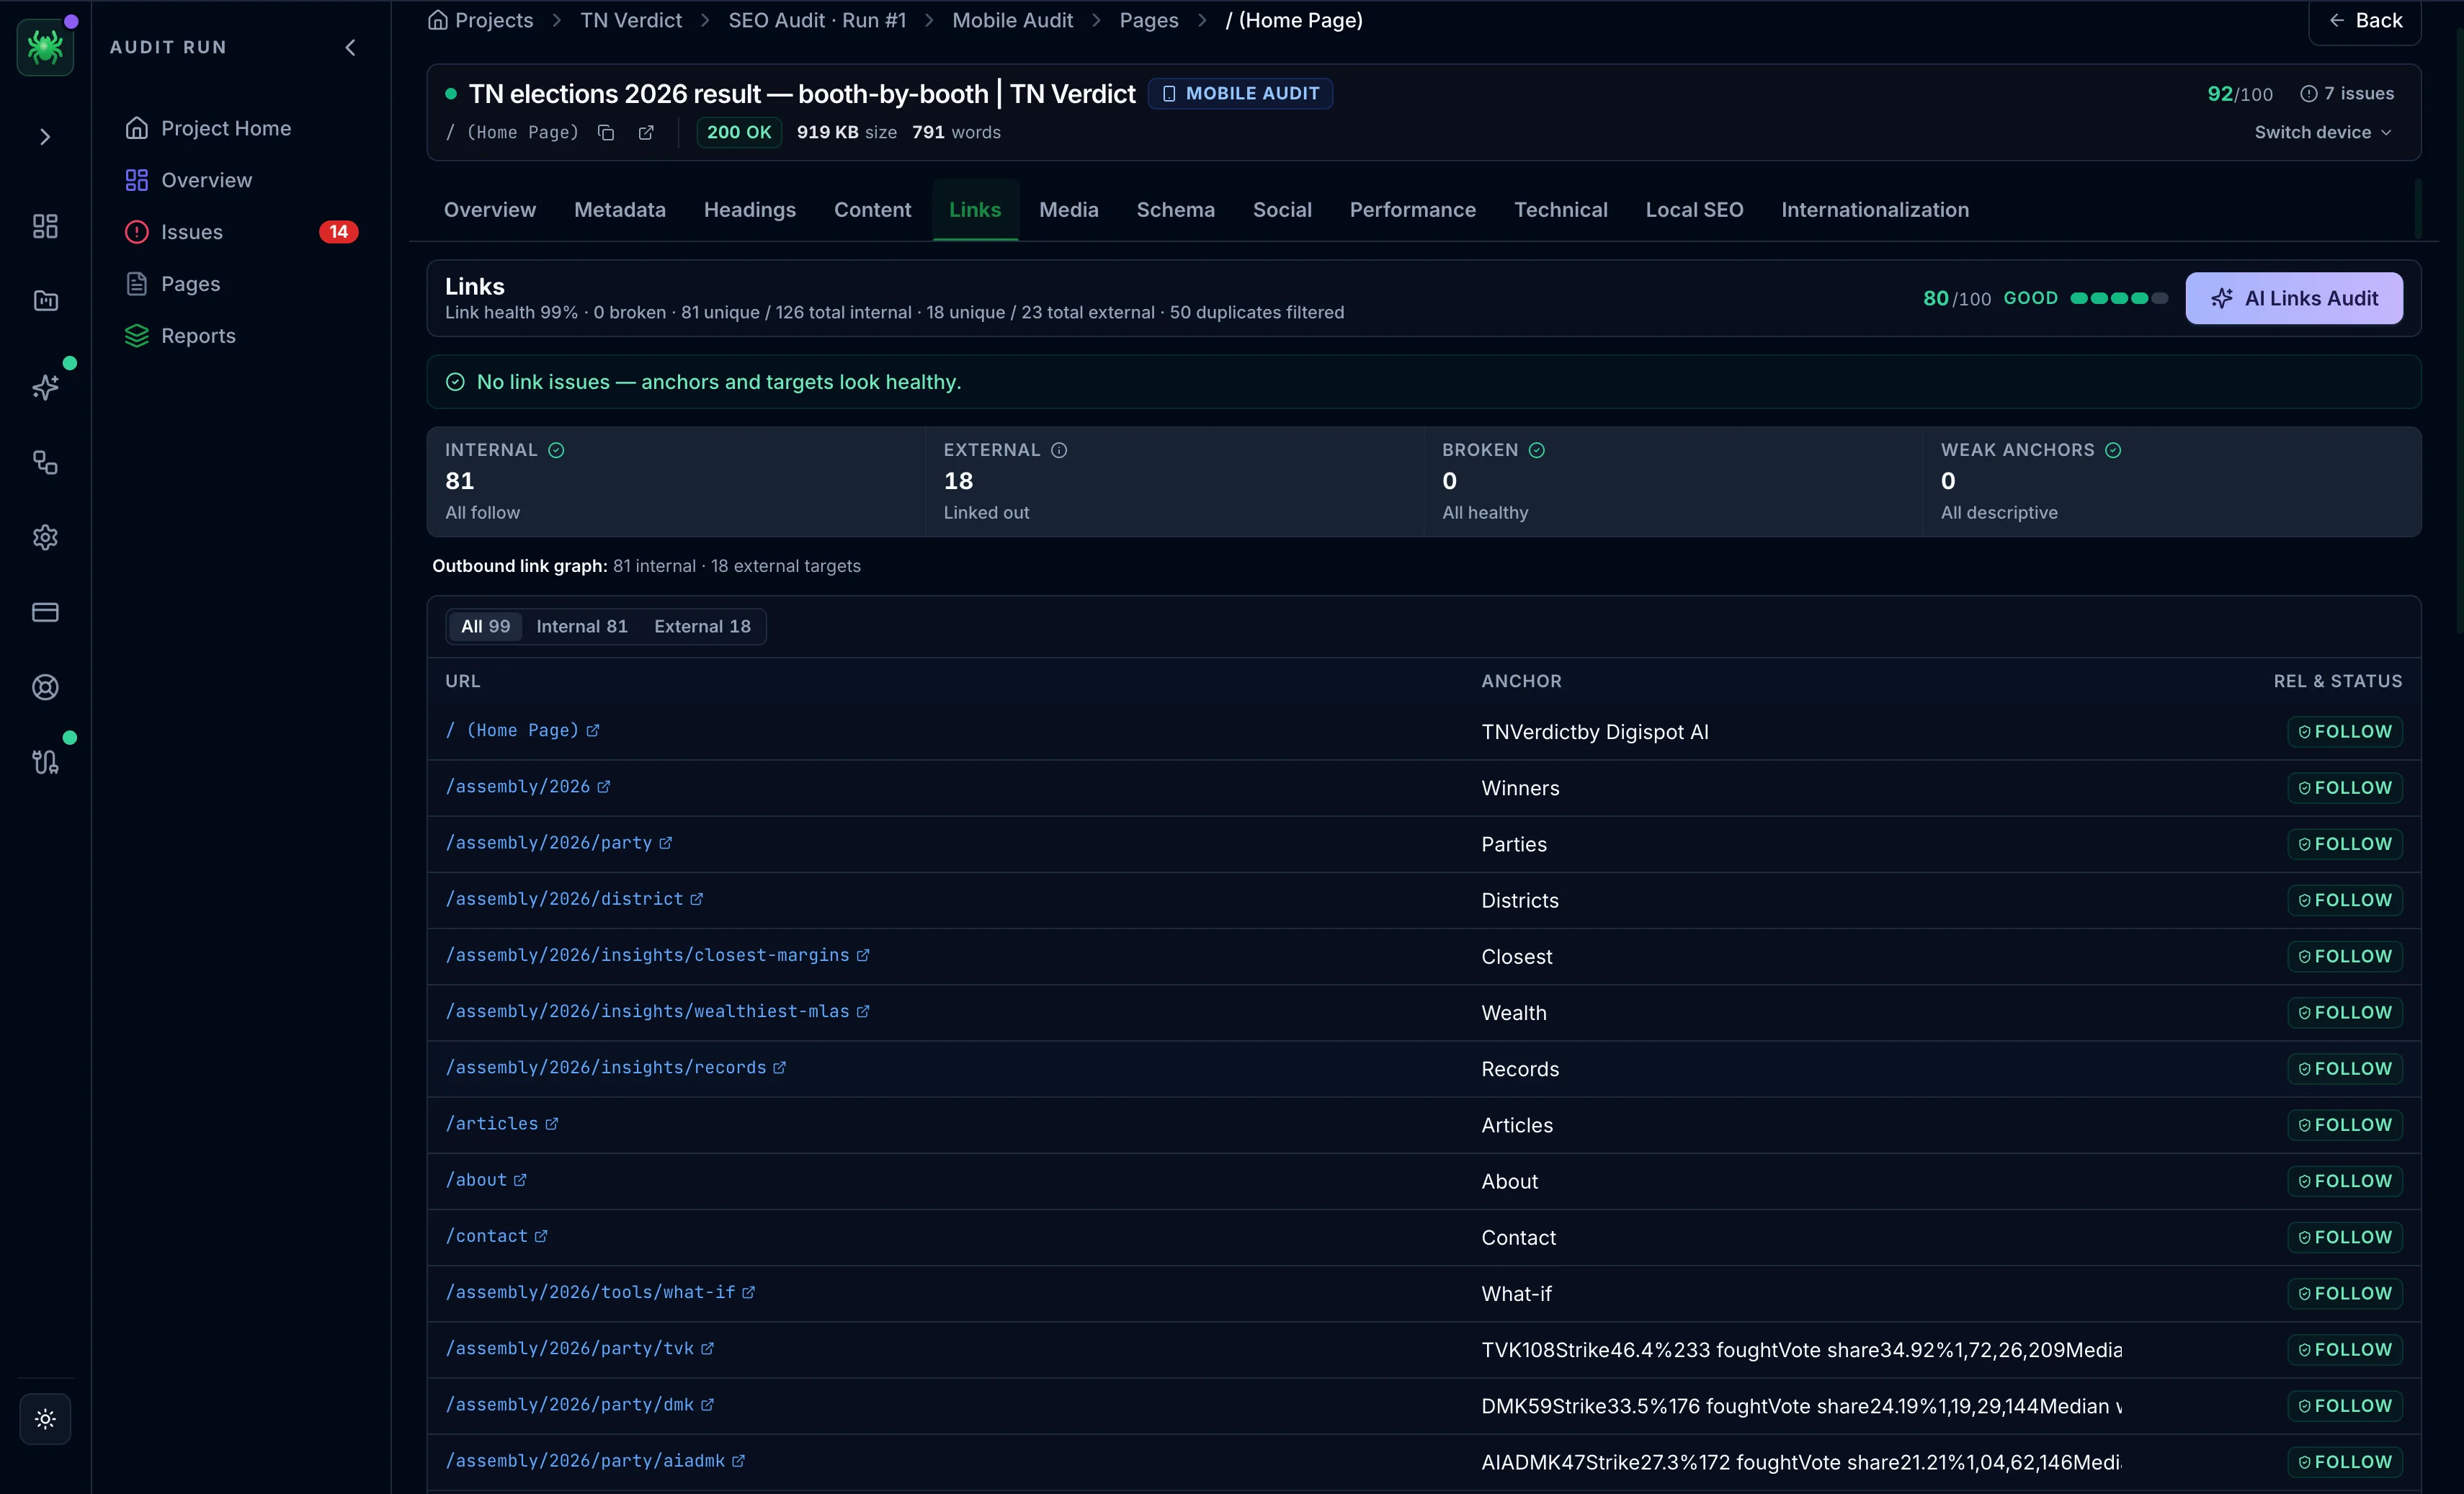Click the Back button
The width and height of the screenshot is (2464, 1494).
point(2364,21)
